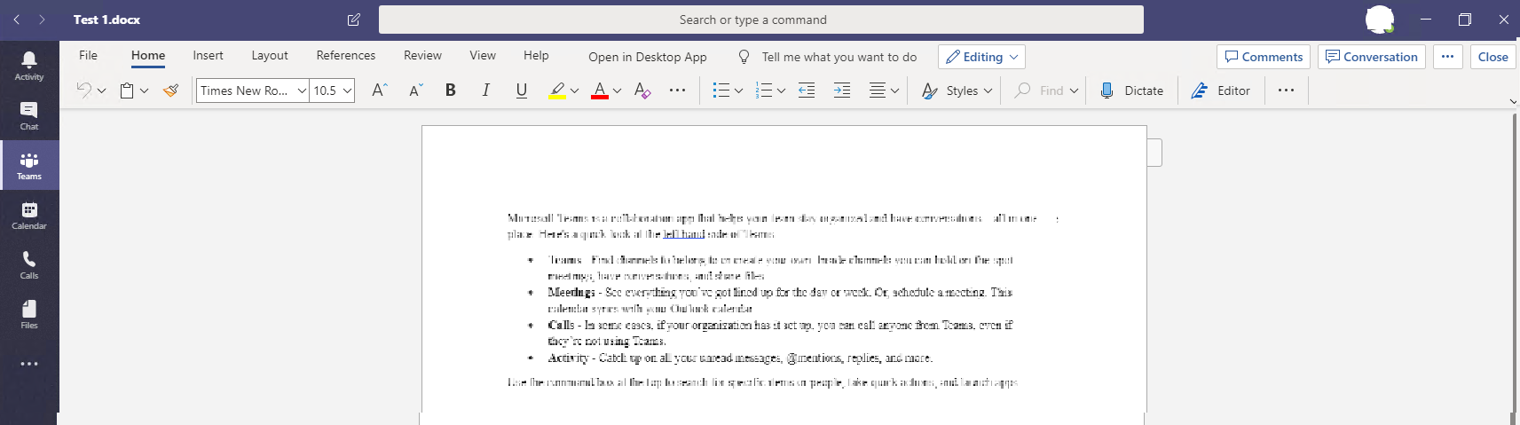Click the Close document button
The width and height of the screenshot is (1520, 425).
pos(1492,57)
